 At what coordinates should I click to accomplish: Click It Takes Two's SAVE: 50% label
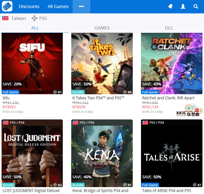tap(82, 84)
